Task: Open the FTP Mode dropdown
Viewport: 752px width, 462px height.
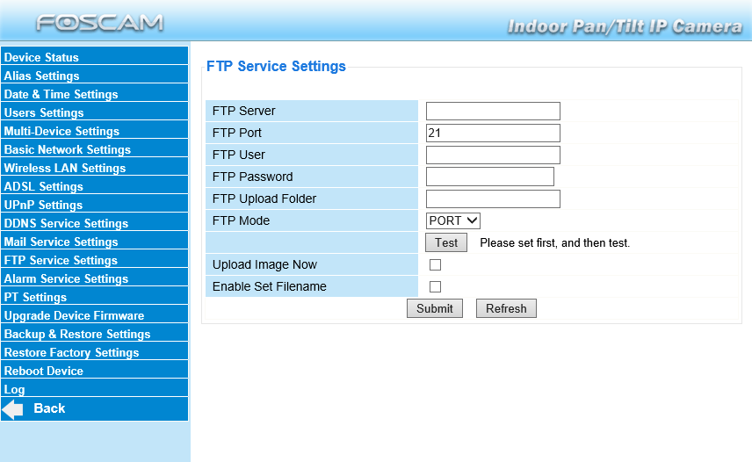Action: (x=453, y=220)
